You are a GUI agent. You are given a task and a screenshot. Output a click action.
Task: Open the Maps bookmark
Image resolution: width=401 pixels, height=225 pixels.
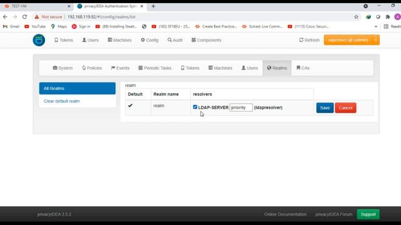pos(59,26)
